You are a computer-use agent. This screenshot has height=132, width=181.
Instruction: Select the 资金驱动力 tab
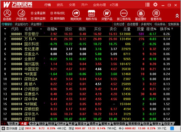21,24
